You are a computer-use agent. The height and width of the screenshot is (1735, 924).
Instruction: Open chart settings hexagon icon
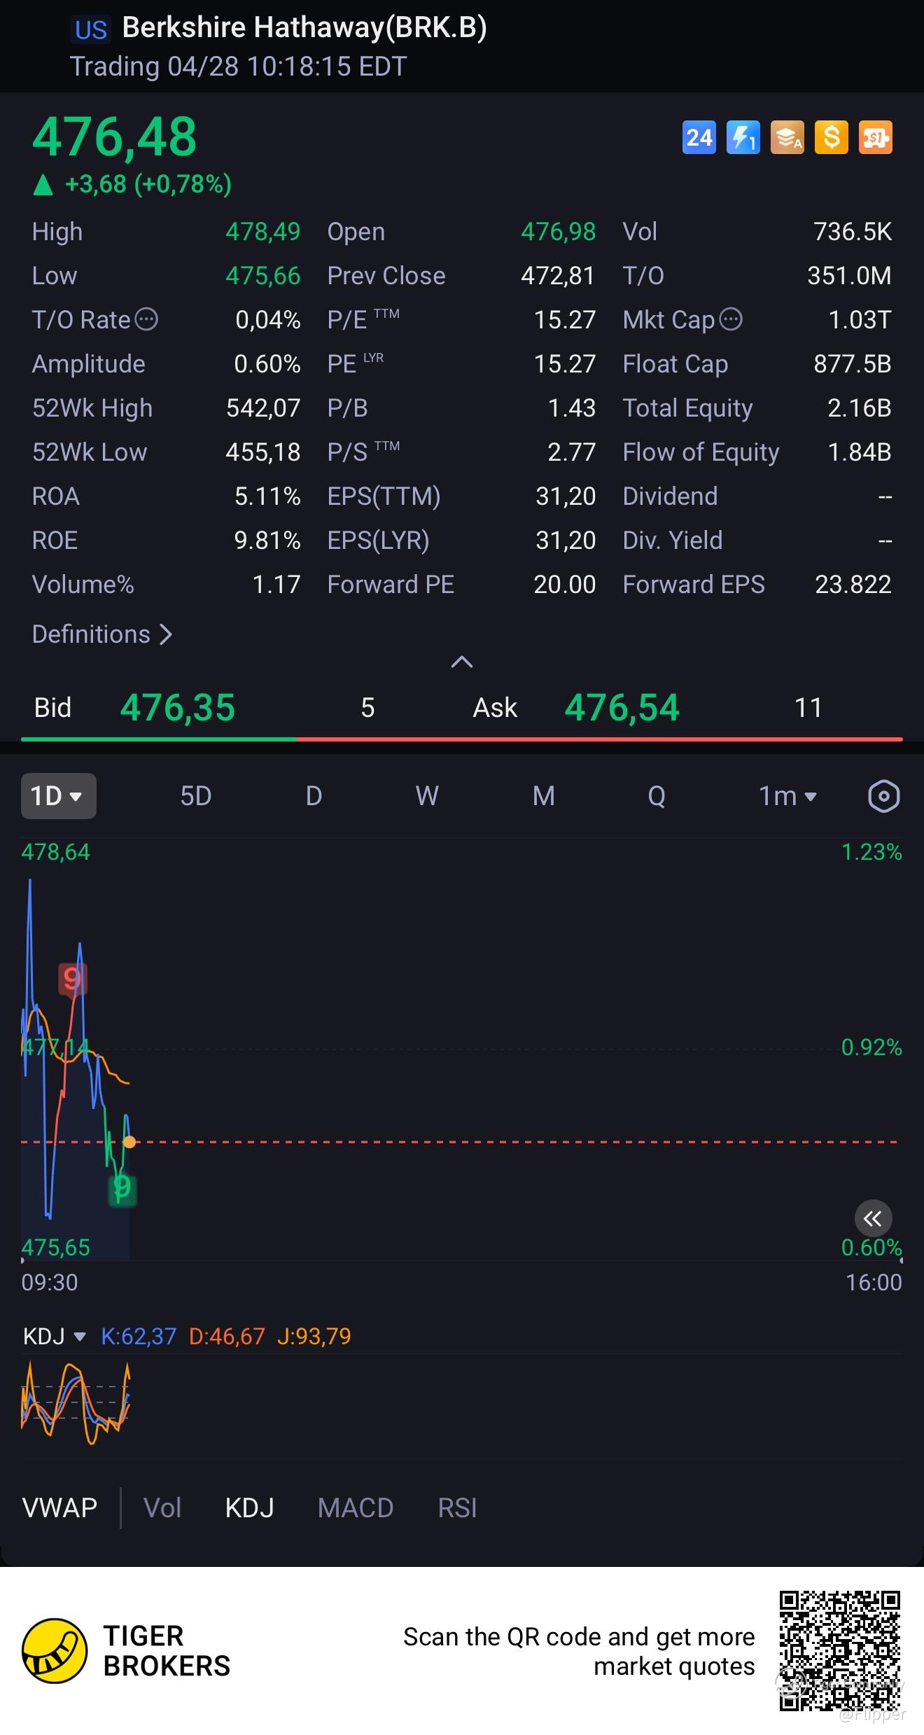point(883,796)
